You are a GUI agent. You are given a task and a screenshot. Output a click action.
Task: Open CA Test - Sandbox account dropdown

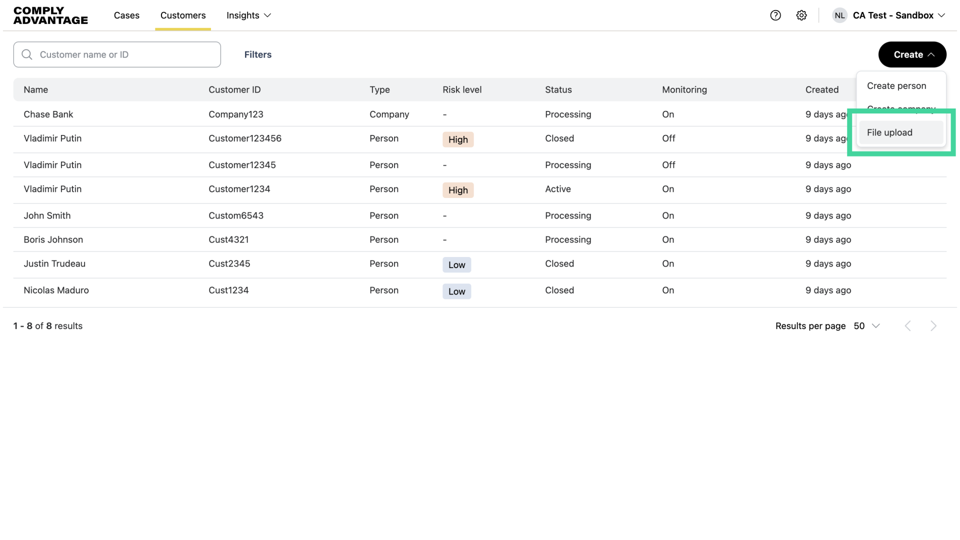point(898,15)
